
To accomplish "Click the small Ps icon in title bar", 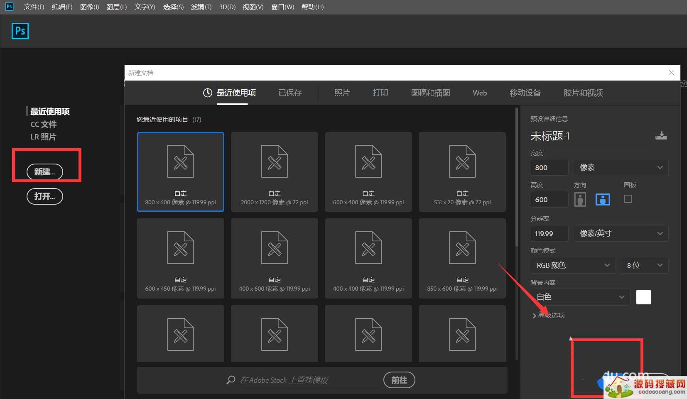I will tap(9, 7).
